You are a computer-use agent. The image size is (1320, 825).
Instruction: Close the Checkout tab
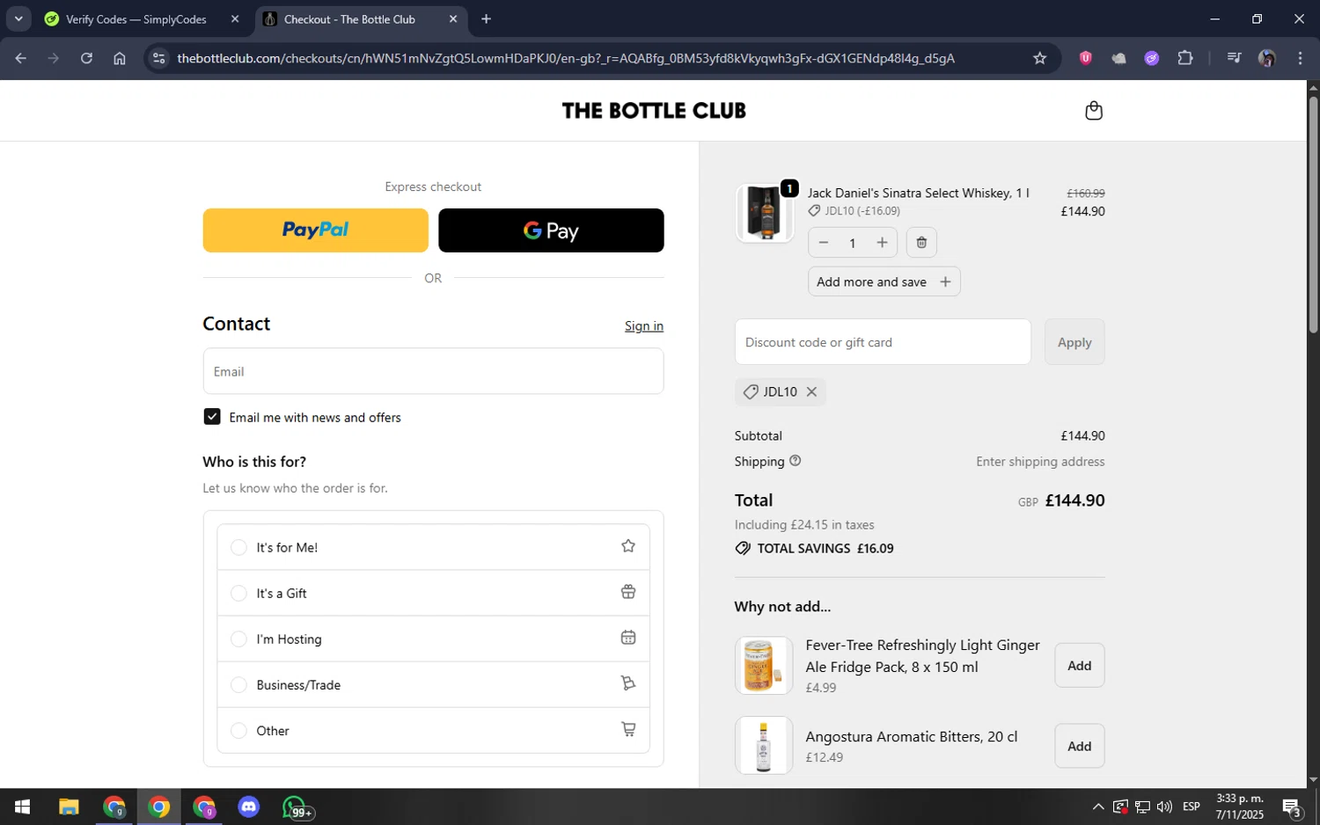[x=453, y=19]
